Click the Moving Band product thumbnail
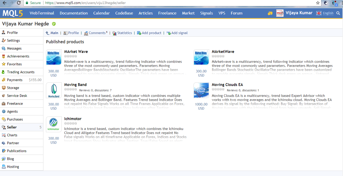 [54, 90]
